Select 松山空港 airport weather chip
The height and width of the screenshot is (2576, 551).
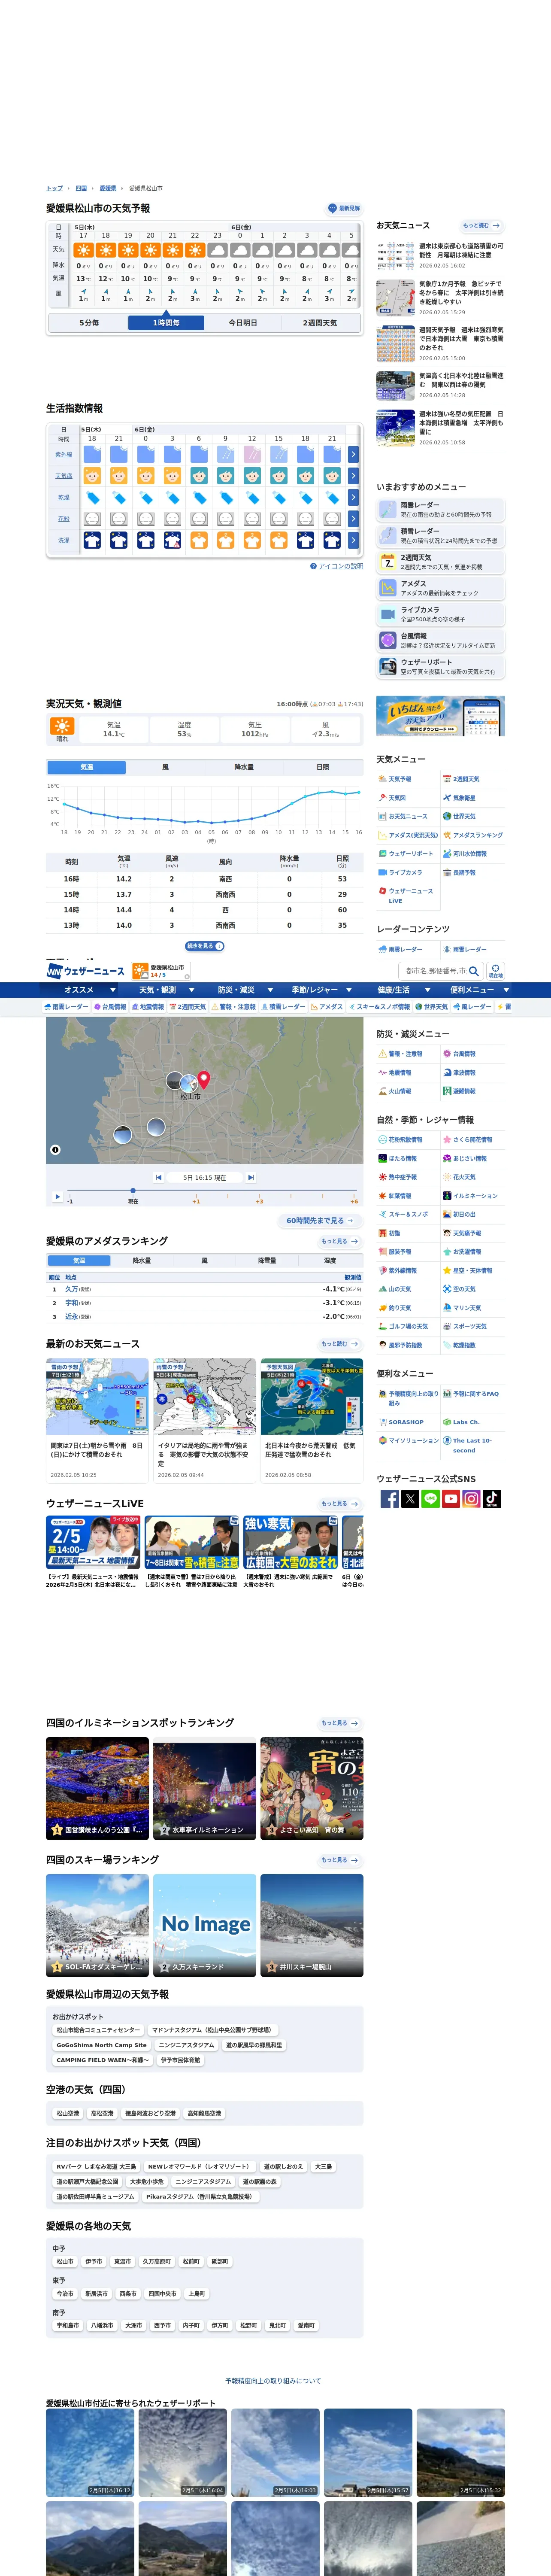pos(68,2114)
